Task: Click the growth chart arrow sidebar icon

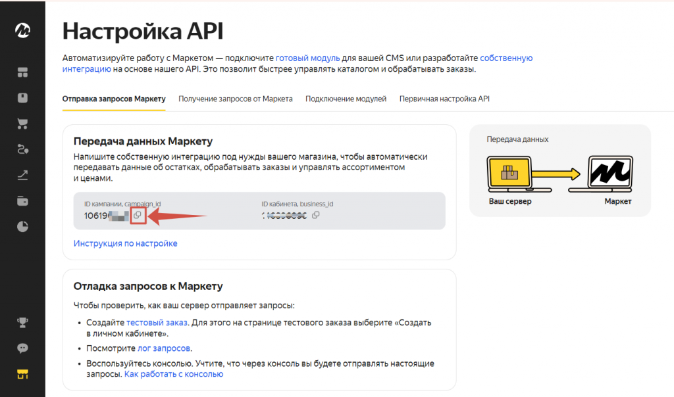Action: [22, 175]
